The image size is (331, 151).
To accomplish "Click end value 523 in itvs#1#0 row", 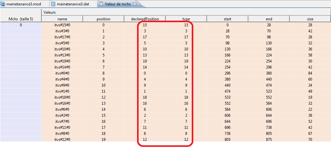I will [x=269, y=91].
